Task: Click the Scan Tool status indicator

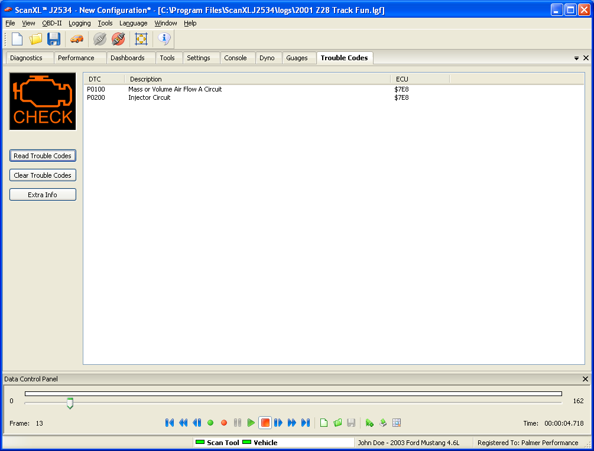Action: coord(218,443)
